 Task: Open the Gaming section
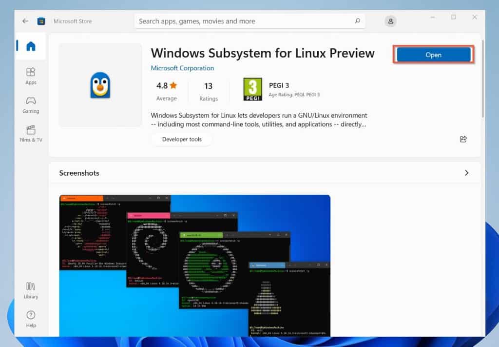pyautogui.click(x=31, y=105)
